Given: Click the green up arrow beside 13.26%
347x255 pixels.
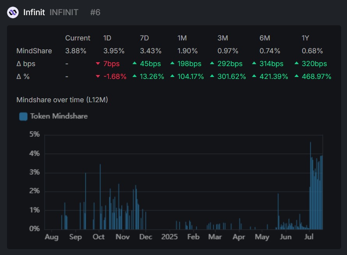Looking at the screenshot, I should point(134,76).
